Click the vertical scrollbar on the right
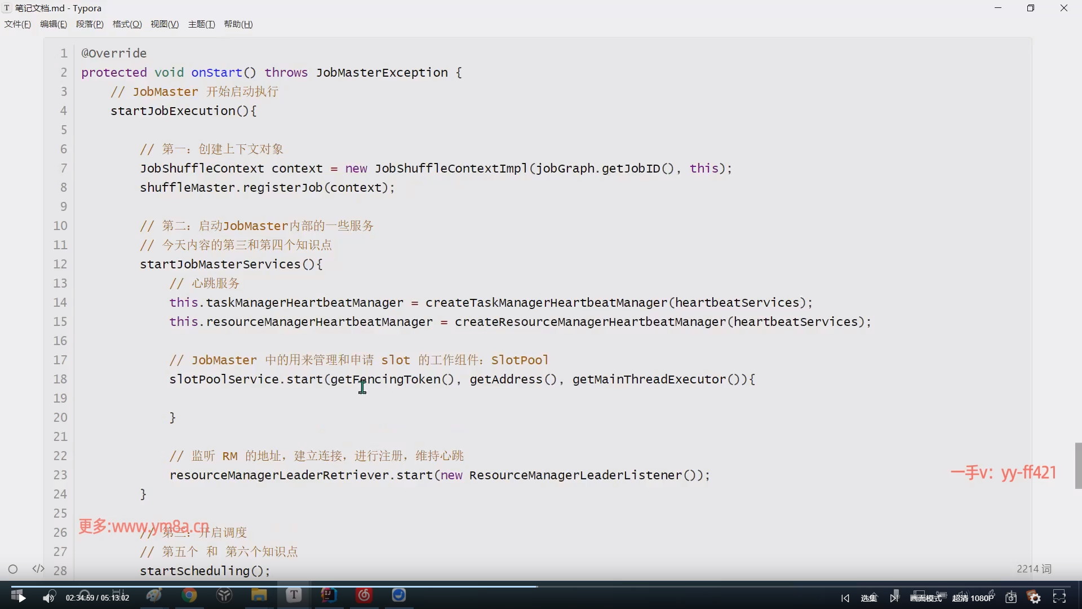The width and height of the screenshot is (1082, 609). pyautogui.click(x=1078, y=466)
